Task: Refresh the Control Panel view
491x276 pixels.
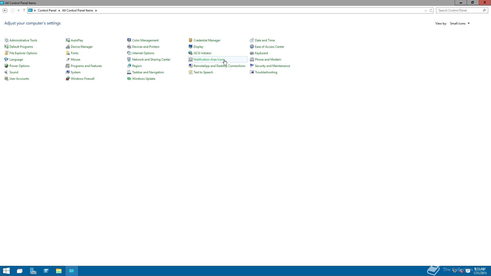Action: click(x=431, y=10)
